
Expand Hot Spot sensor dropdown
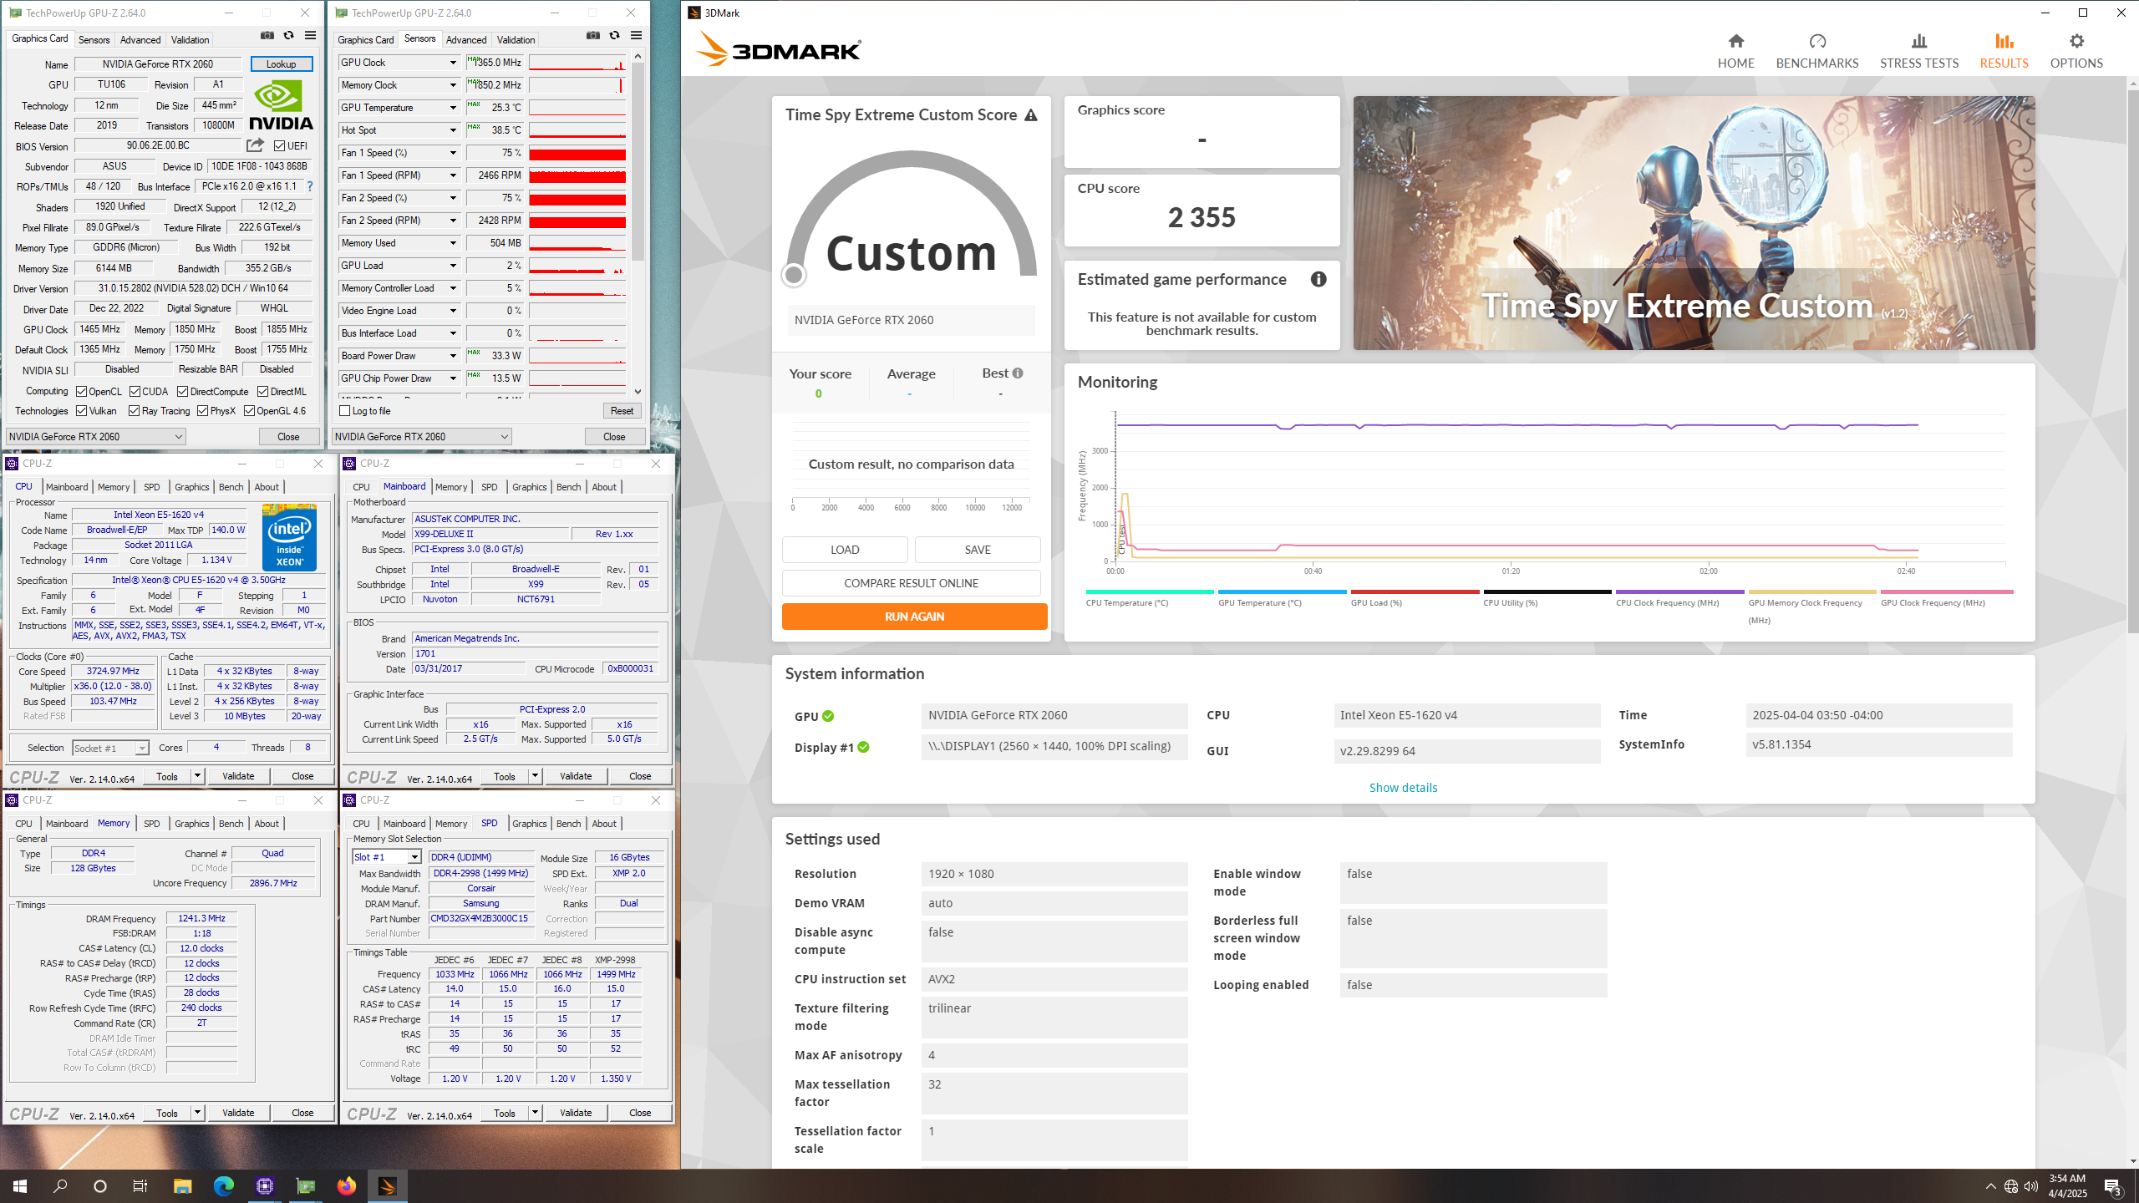coord(453,130)
